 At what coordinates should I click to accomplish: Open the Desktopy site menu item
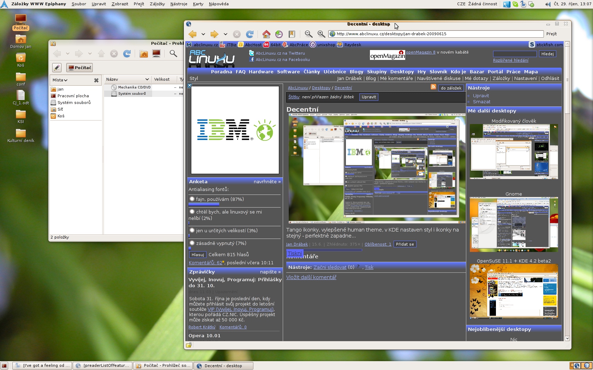[402, 72]
